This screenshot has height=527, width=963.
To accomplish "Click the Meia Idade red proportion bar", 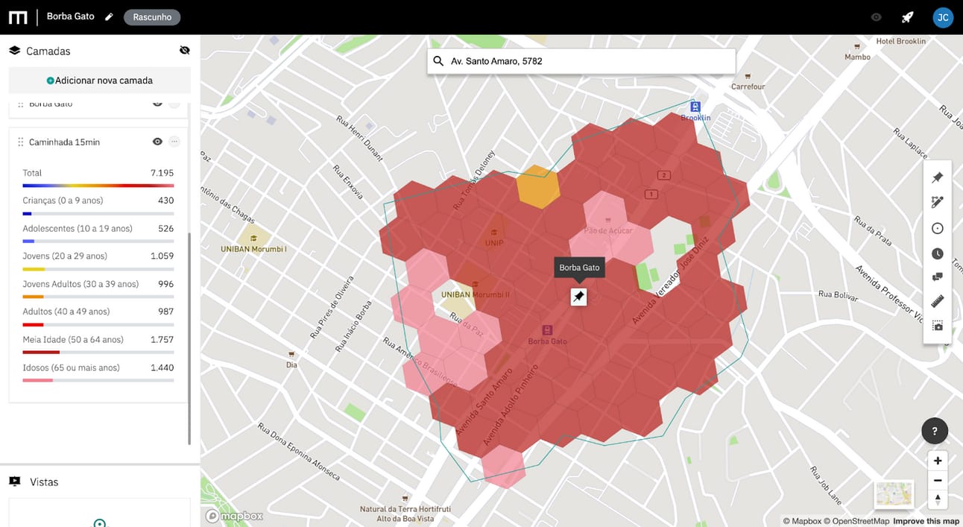I will click(x=41, y=353).
